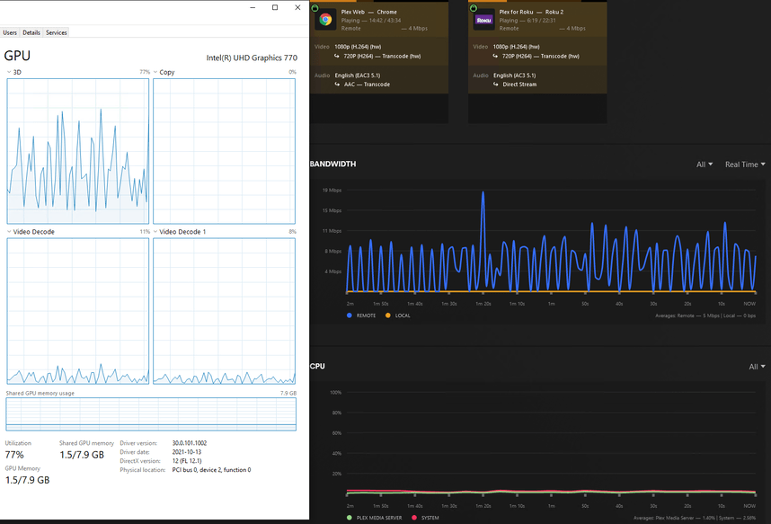Click the PCI bus 0 physical location value
771x524 pixels.
(211, 470)
